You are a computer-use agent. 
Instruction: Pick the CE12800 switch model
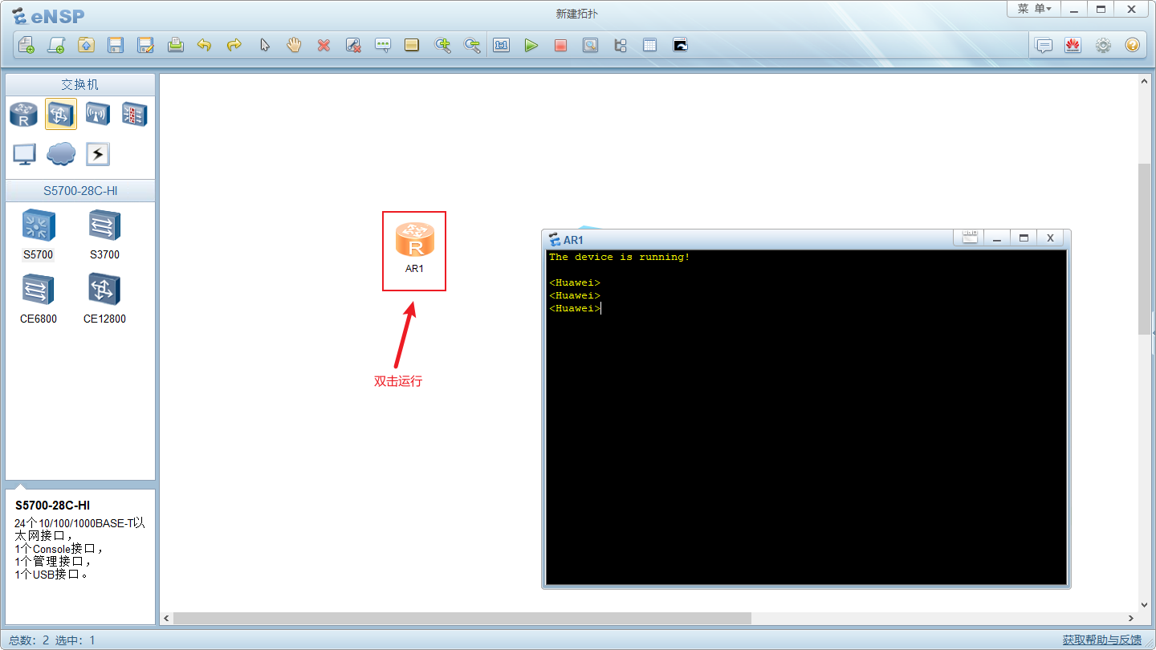pyautogui.click(x=104, y=299)
